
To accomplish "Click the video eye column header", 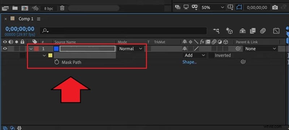I will pyautogui.click(x=5, y=42).
